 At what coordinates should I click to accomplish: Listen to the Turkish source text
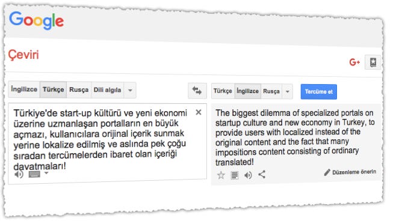19,175
